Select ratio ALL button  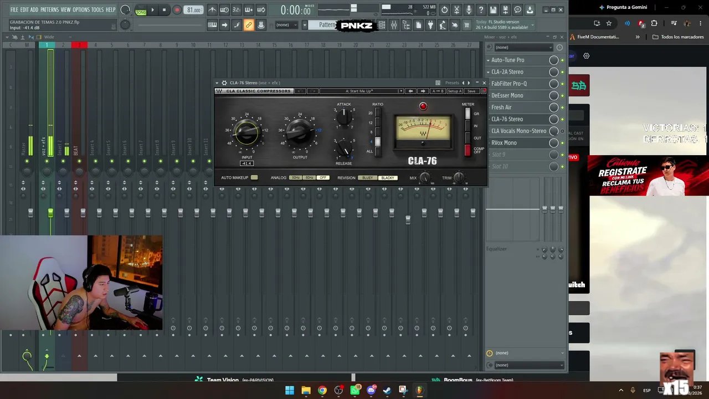coord(378,151)
